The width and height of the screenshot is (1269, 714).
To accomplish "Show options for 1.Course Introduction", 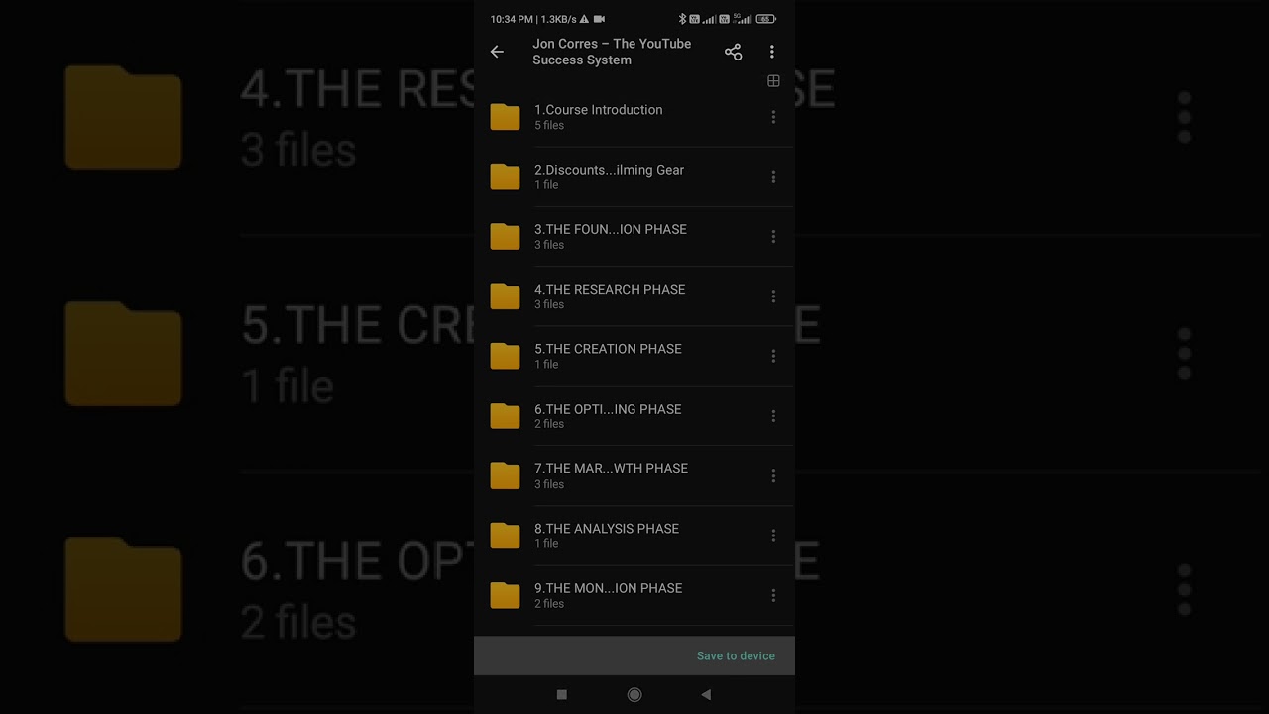I will [773, 117].
